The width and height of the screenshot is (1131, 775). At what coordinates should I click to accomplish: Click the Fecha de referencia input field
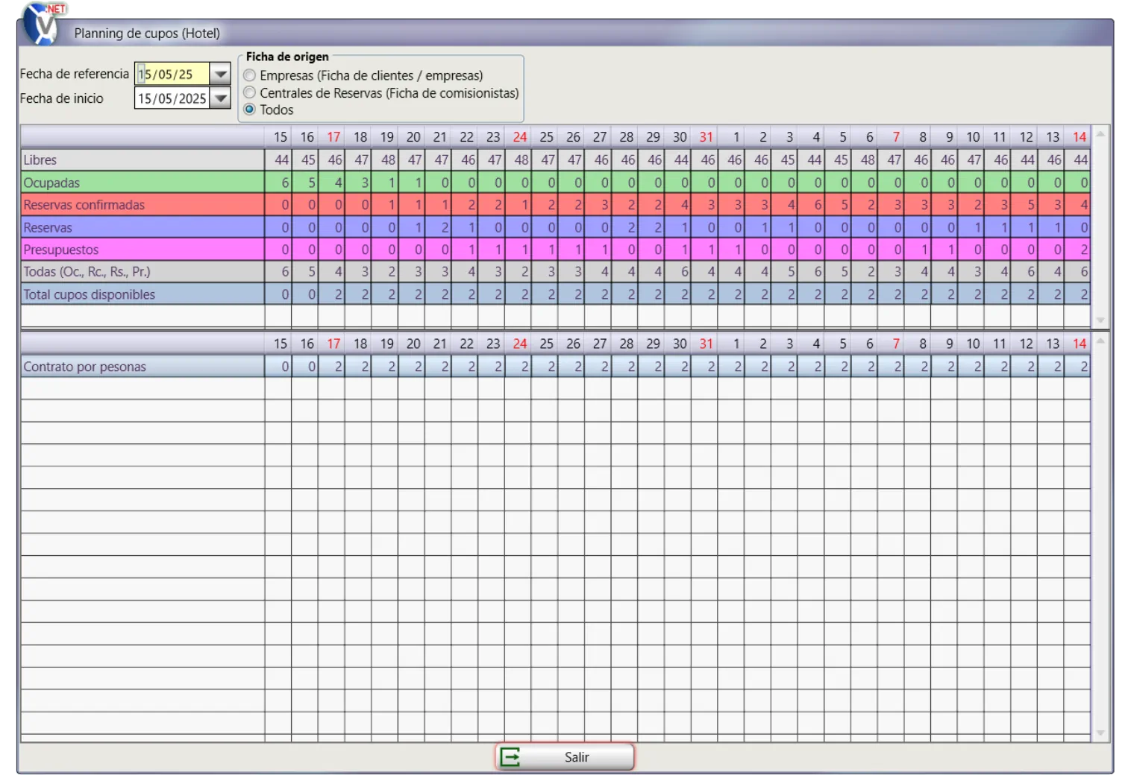(172, 75)
